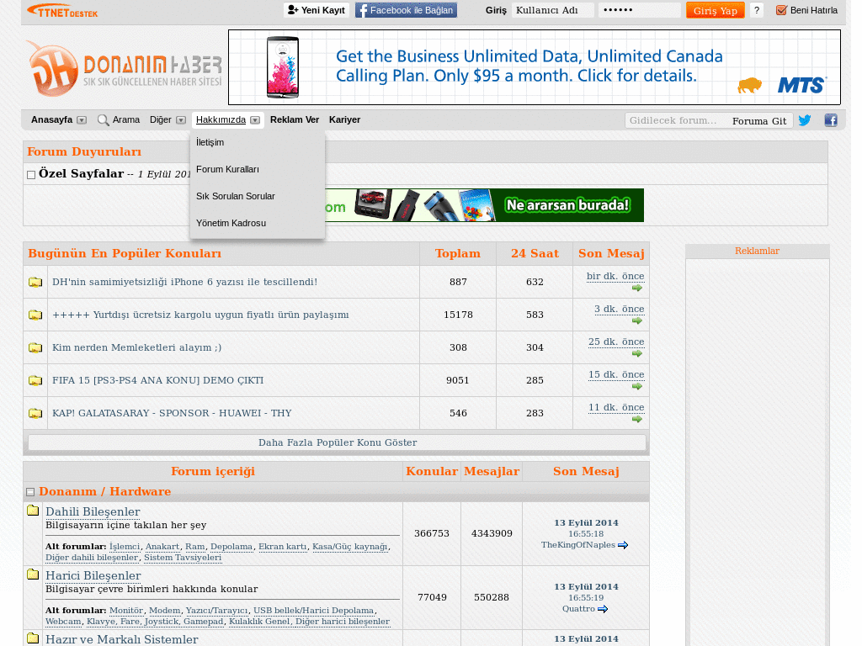Open the Arama search icon
Image resolution: width=862 pixels, height=646 pixels.
point(102,119)
